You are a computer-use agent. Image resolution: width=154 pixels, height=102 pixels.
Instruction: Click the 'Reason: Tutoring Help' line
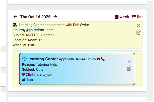tap(40, 64)
